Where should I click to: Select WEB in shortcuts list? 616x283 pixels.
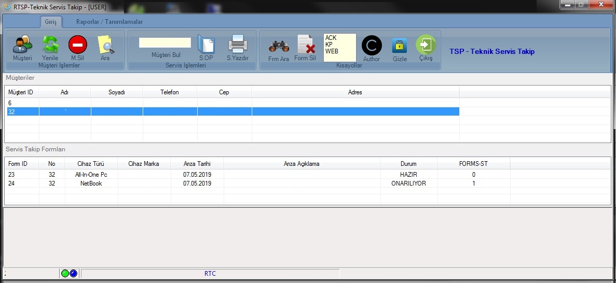coord(332,51)
